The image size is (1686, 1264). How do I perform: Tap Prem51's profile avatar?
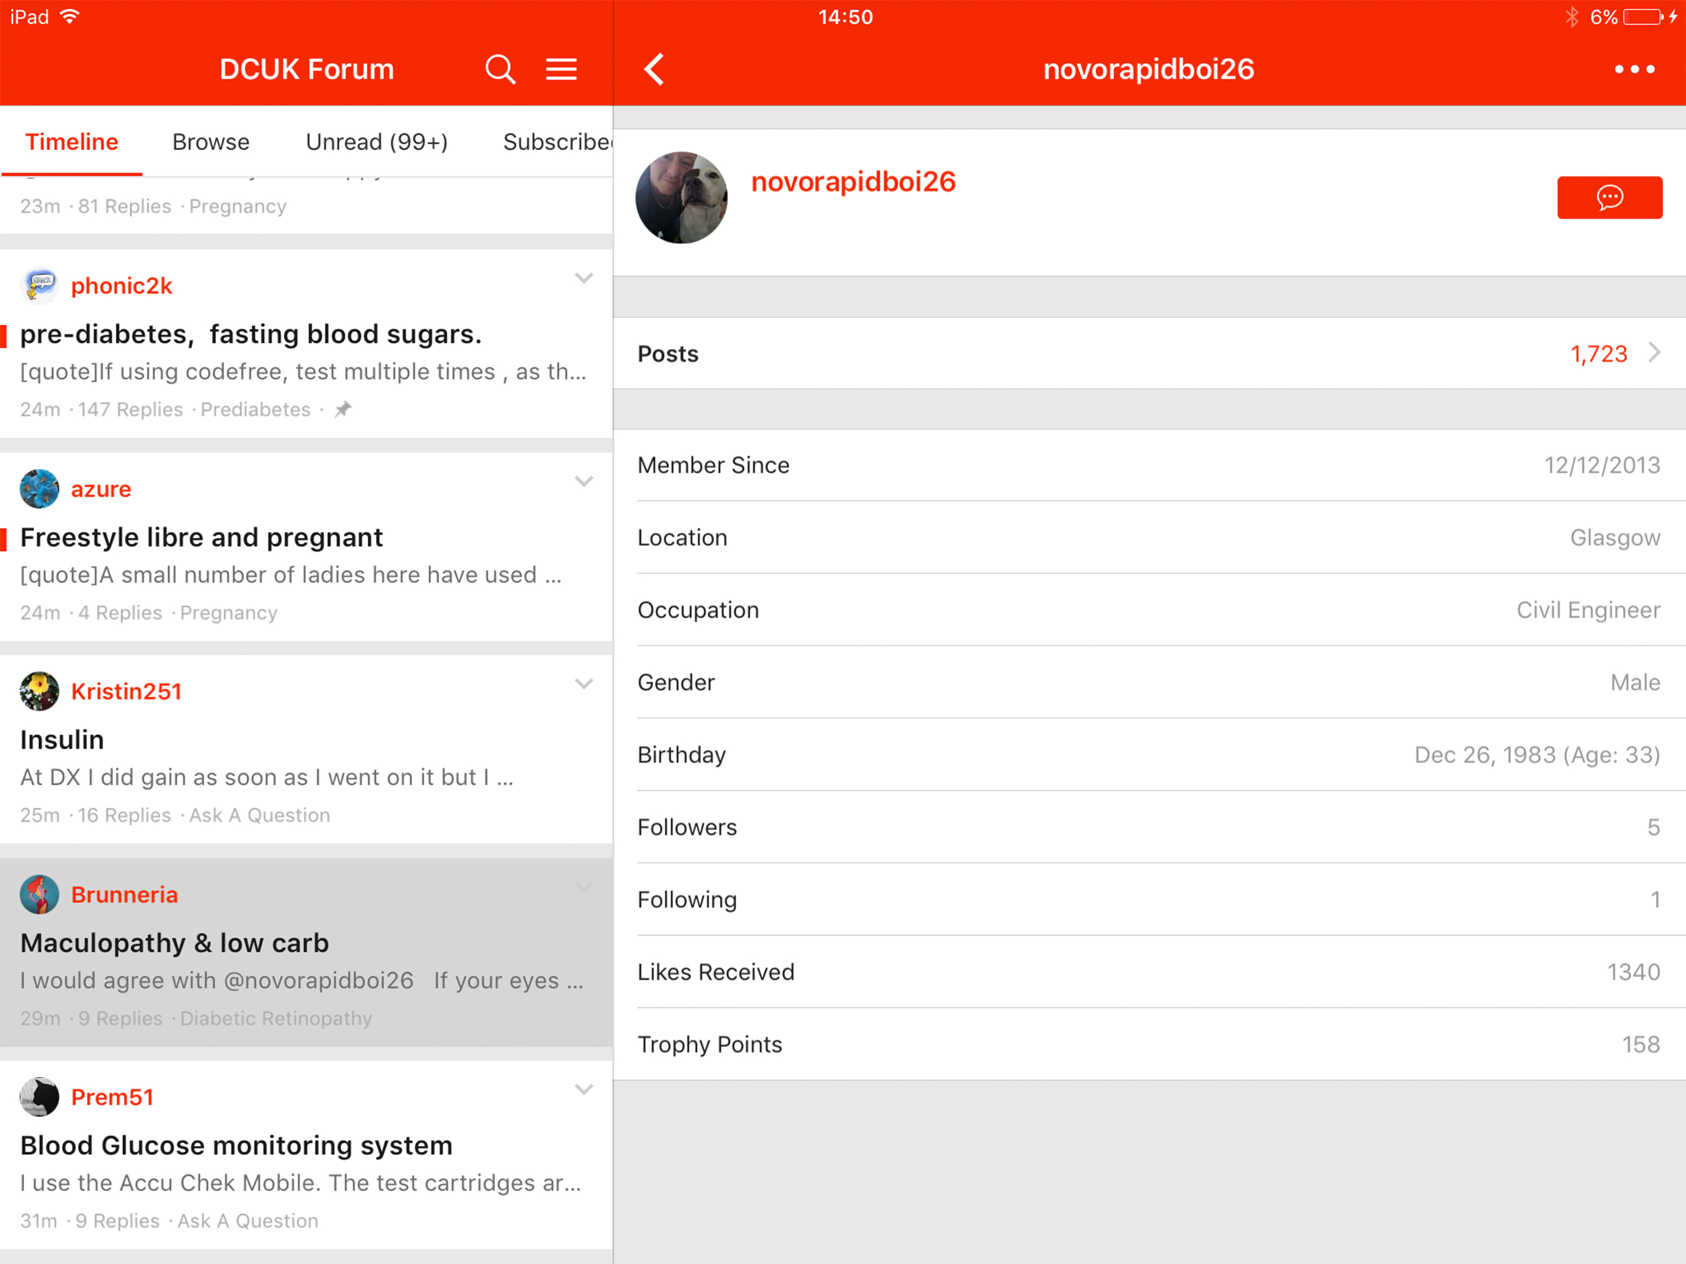39,1097
